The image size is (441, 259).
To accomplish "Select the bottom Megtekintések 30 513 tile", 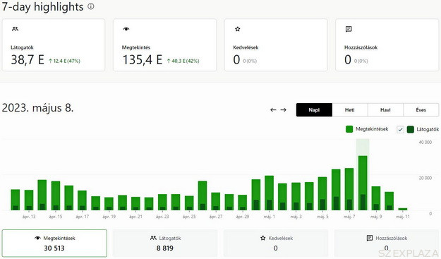I will [x=54, y=243].
